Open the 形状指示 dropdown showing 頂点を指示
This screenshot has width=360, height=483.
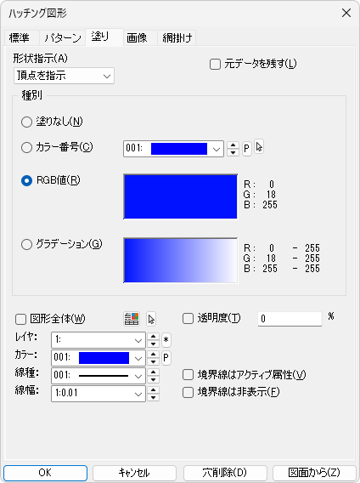pos(64,76)
